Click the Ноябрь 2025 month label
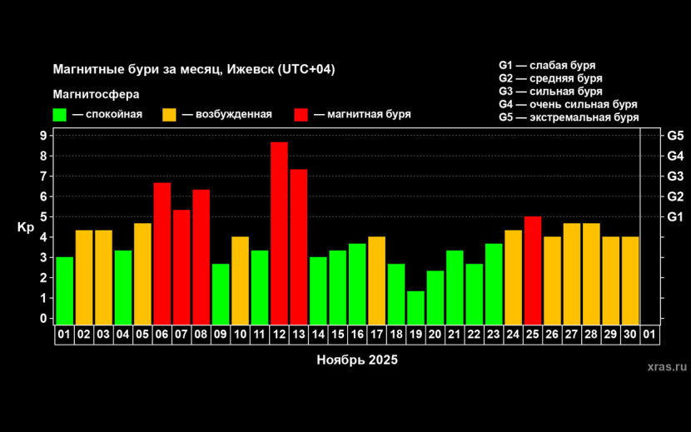This screenshot has width=691, height=432. [x=357, y=360]
